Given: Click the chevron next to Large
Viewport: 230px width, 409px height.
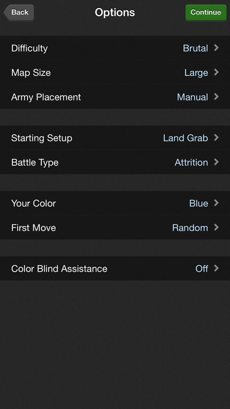Looking at the screenshot, I should pos(216,72).
